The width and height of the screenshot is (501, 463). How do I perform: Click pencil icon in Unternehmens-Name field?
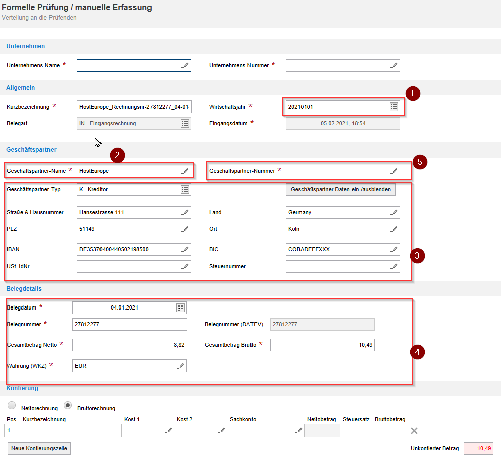click(185, 66)
